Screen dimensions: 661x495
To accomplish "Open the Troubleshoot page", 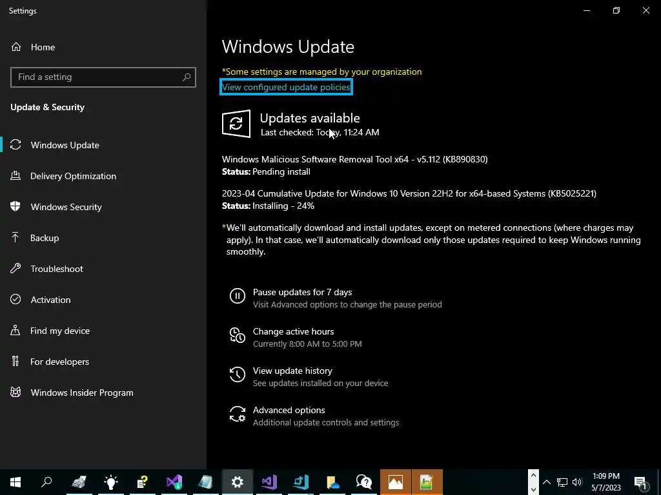I will point(57,269).
